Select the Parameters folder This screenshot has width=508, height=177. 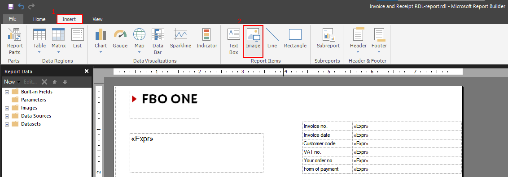(x=33, y=100)
